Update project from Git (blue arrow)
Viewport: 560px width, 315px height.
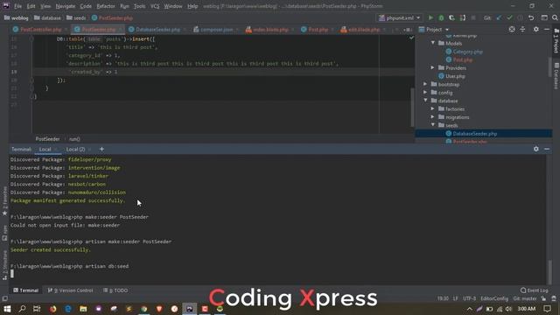pyautogui.click(x=499, y=17)
